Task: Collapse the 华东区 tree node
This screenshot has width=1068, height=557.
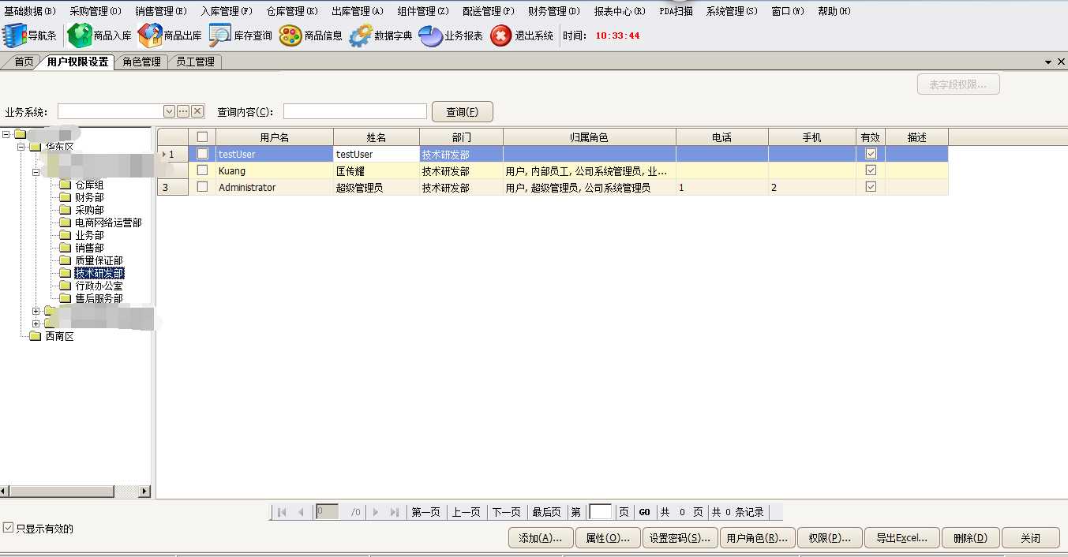Action: click(x=23, y=147)
